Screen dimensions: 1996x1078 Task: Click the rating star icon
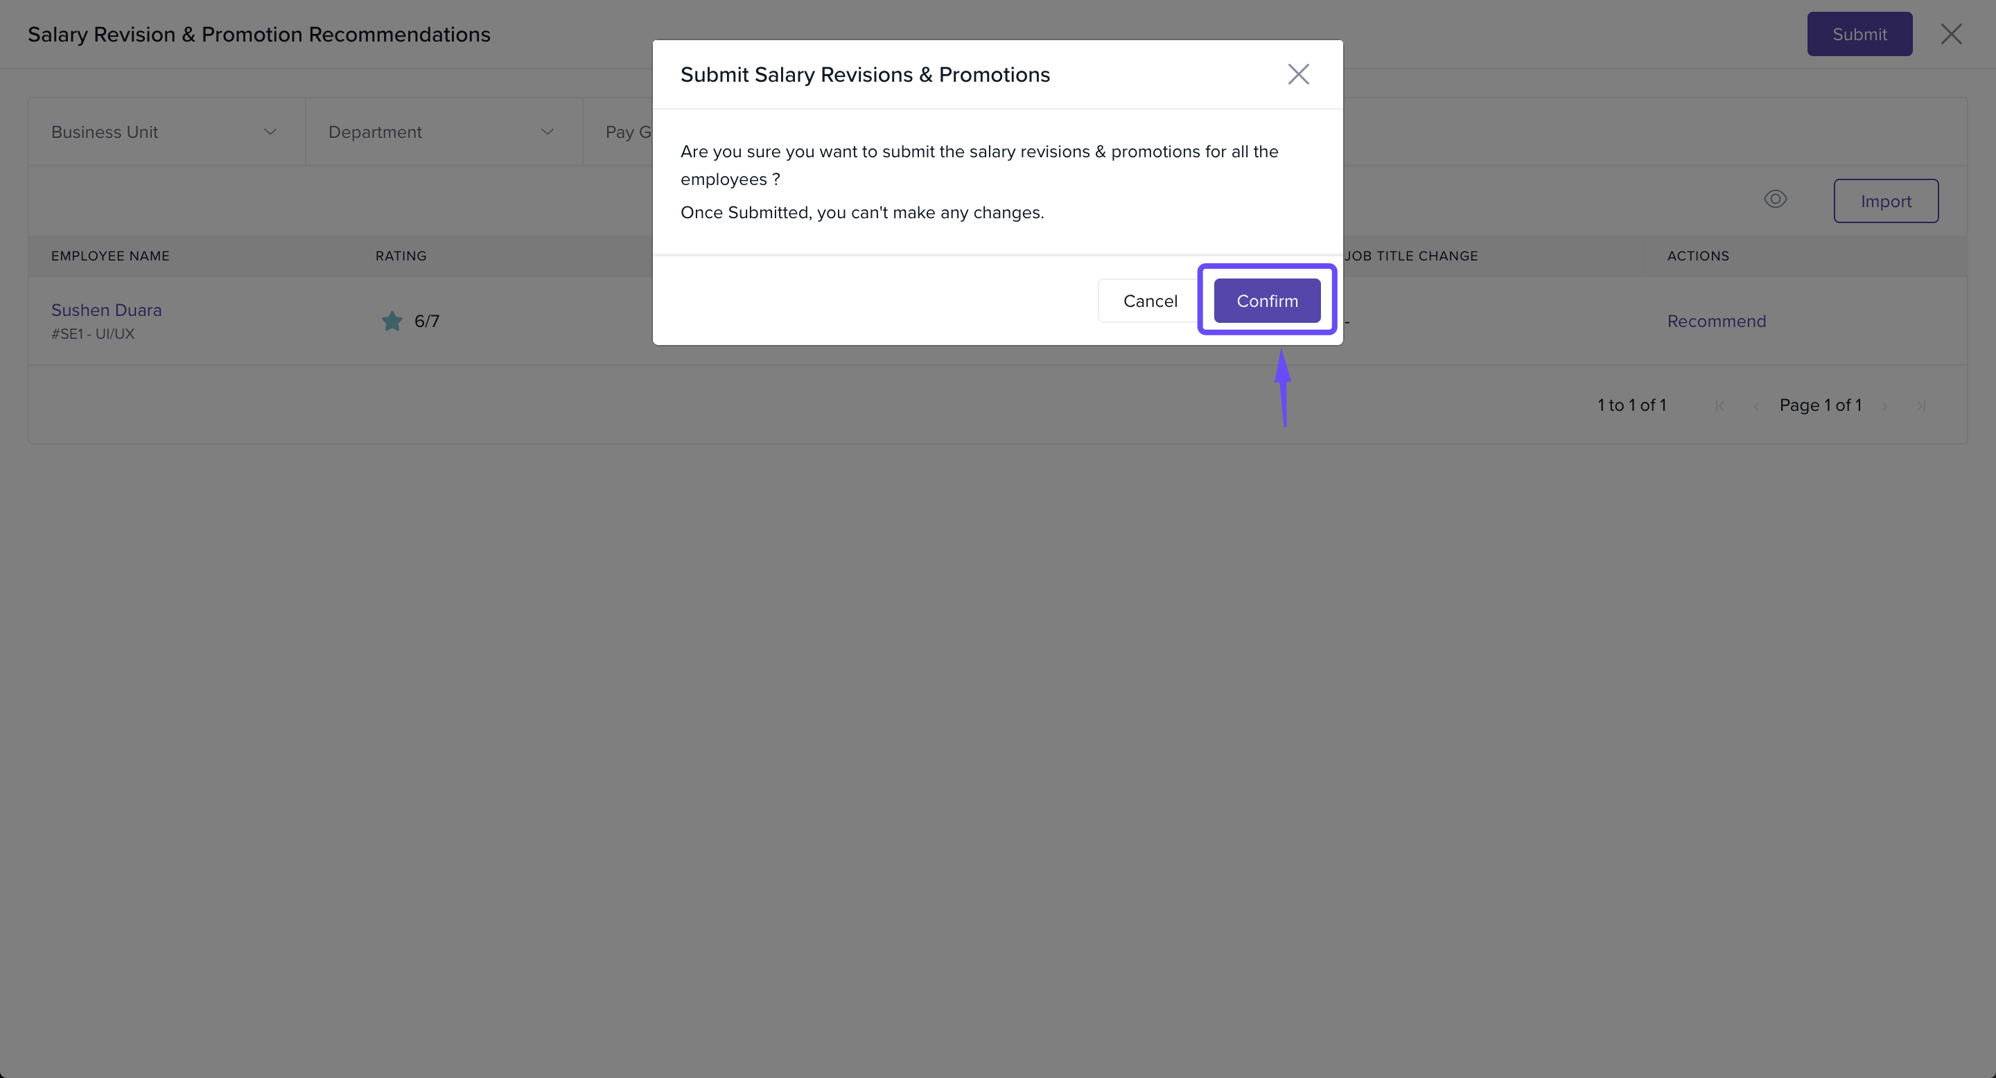[x=392, y=321]
